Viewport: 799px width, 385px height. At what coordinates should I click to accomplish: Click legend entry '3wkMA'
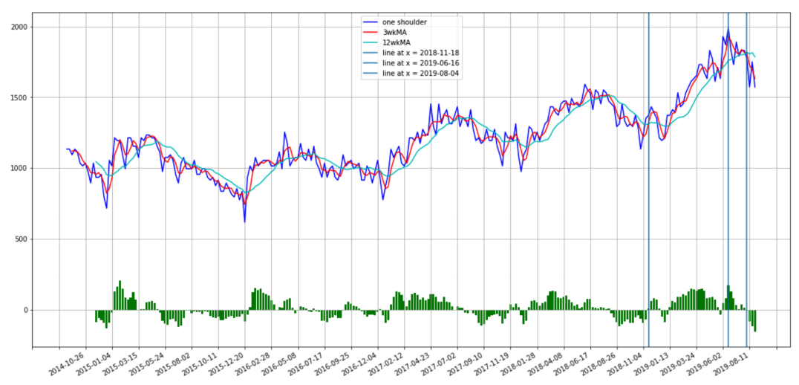[x=394, y=32]
